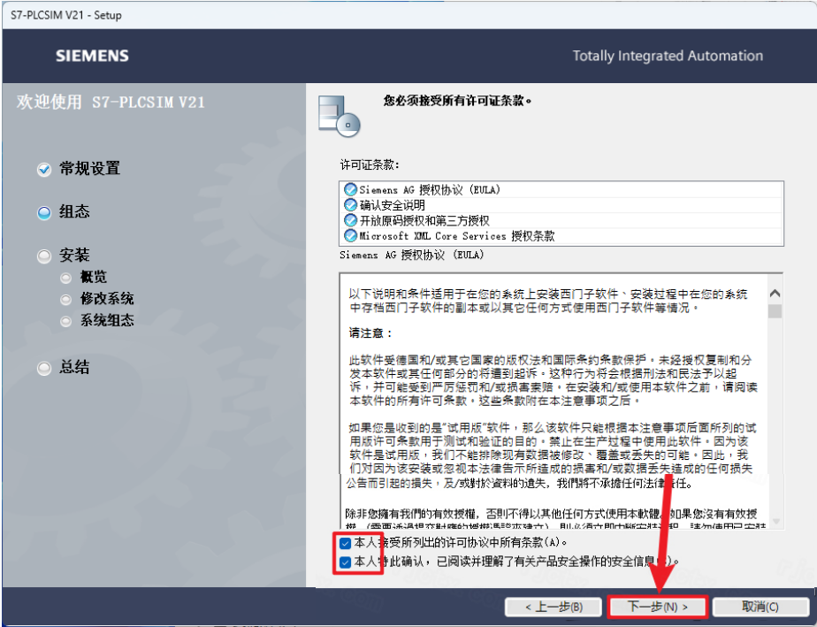Click the 系统组态 sub-step
The image size is (817, 627).
click(x=107, y=320)
